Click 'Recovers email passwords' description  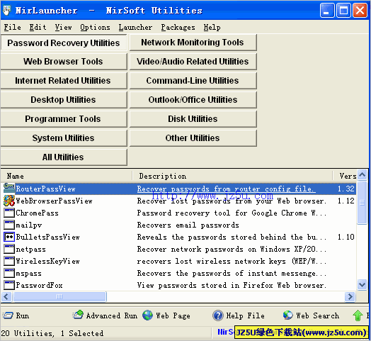coord(188,225)
